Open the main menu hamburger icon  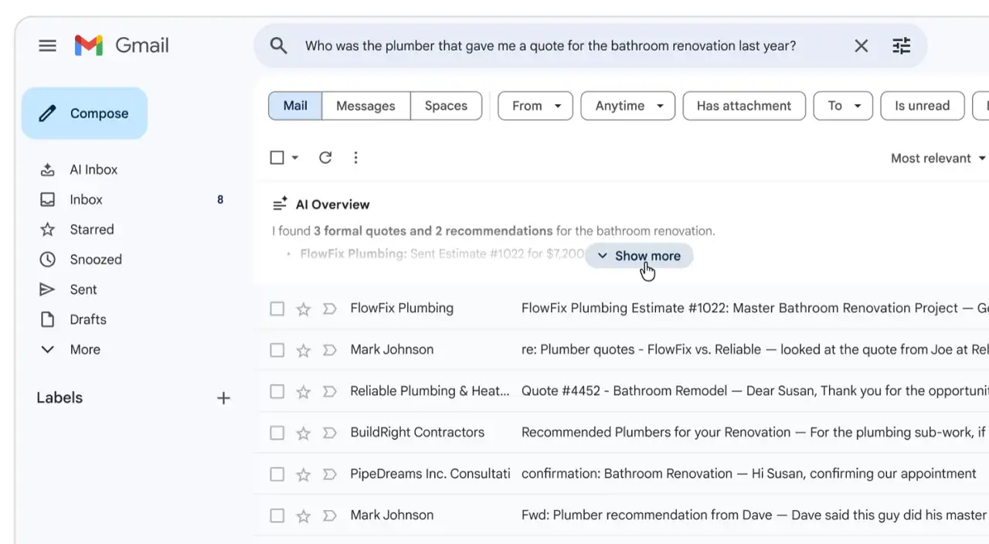(47, 46)
